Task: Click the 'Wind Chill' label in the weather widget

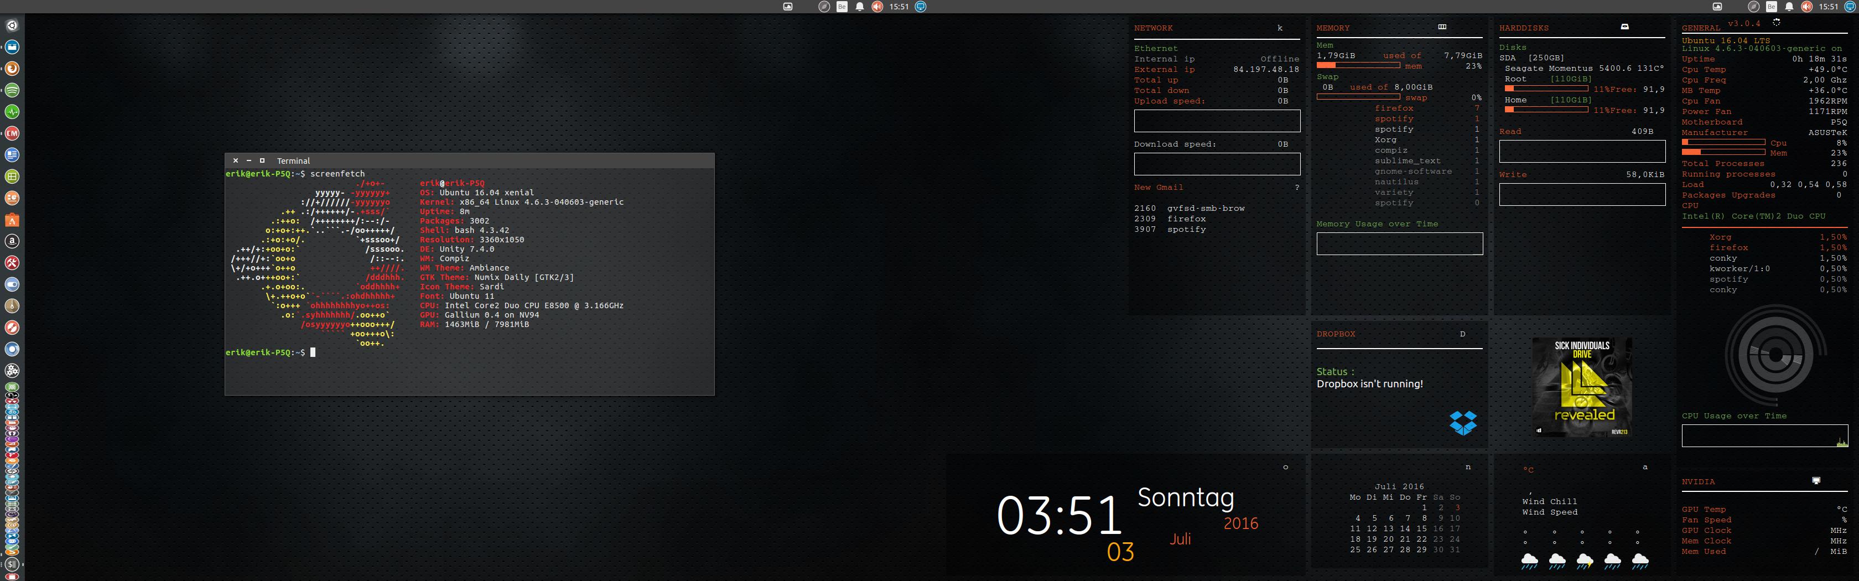Action: click(1549, 502)
